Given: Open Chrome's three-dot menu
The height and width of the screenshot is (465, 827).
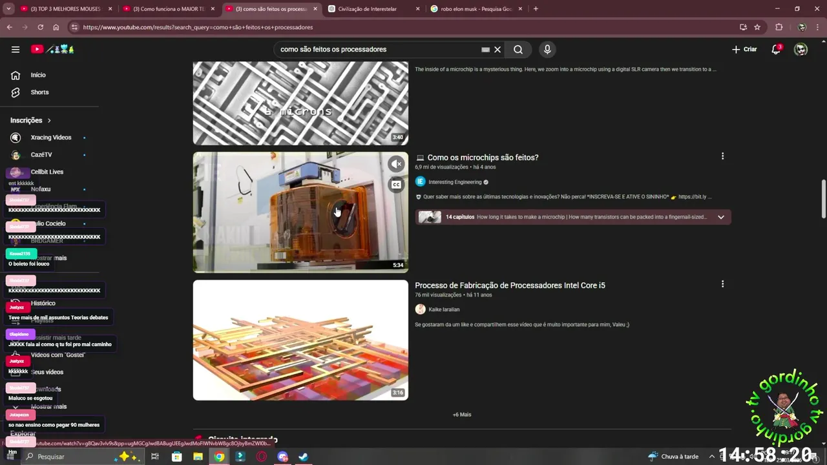Looking at the screenshot, I should point(818,27).
